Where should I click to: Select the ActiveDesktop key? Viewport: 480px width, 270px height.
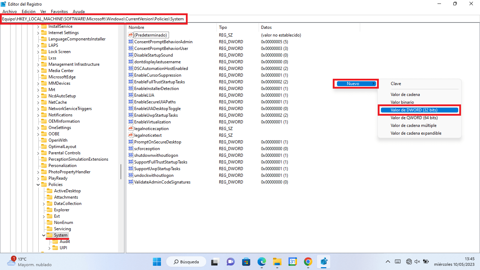tap(67, 191)
